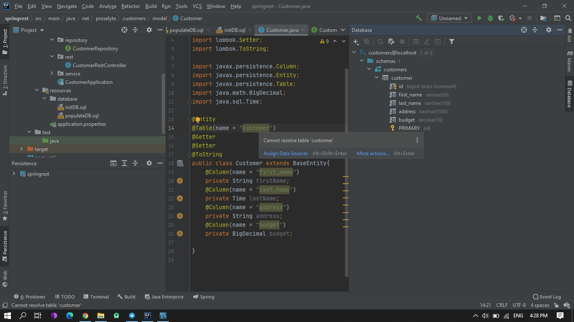This screenshot has width=574, height=322.
Task: Toggle the Structure tool window stripe button
Action: coord(5,80)
